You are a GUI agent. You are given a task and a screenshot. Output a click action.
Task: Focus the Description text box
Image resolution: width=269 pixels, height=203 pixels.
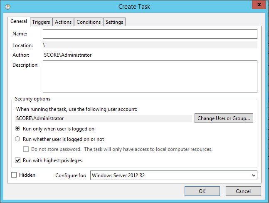coord(150,76)
